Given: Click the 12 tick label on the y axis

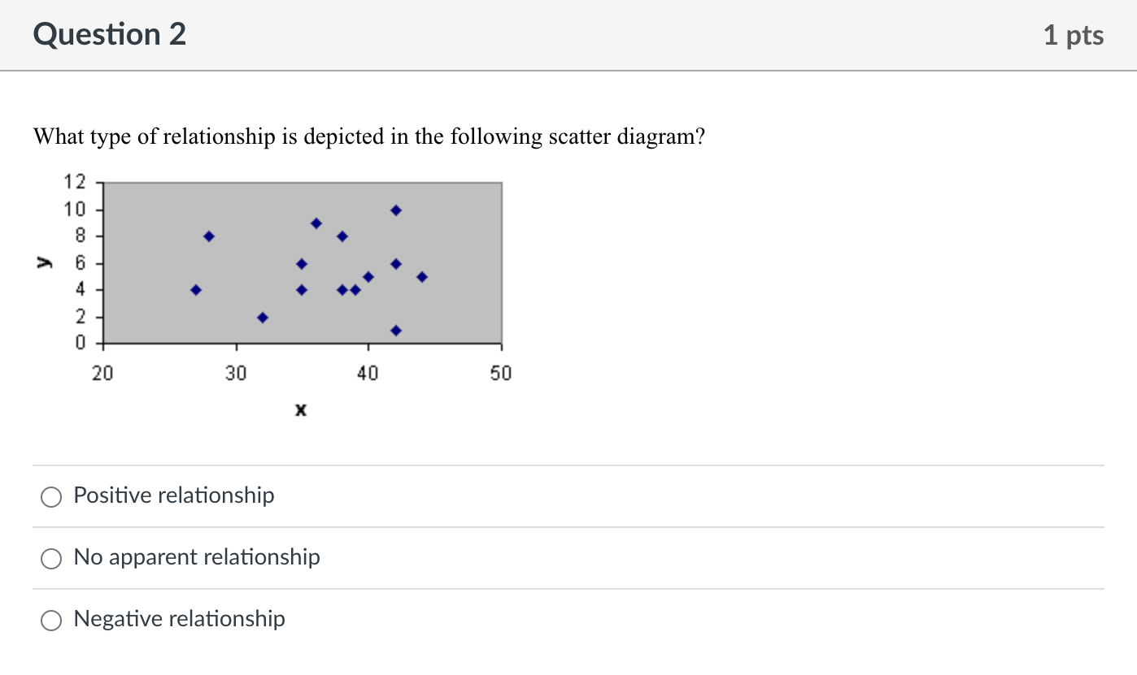Looking at the screenshot, I should point(74,182).
